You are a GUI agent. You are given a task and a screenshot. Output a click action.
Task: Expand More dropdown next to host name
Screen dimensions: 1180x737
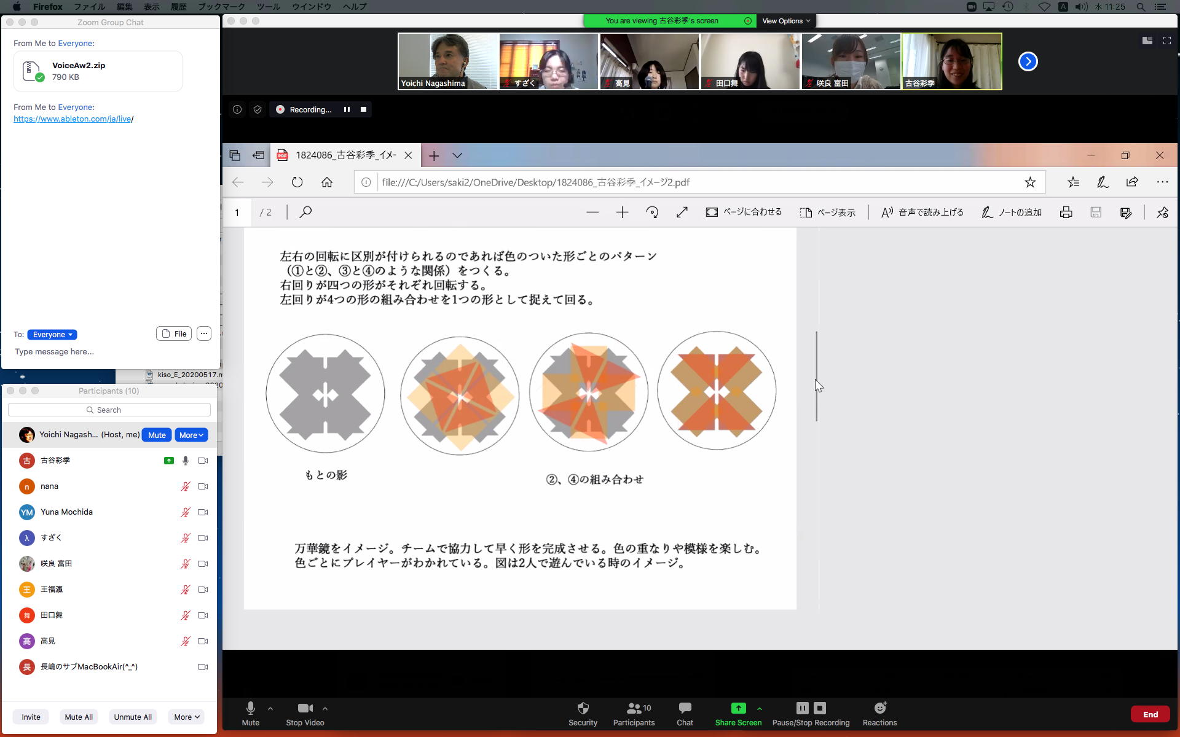pos(191,435)
